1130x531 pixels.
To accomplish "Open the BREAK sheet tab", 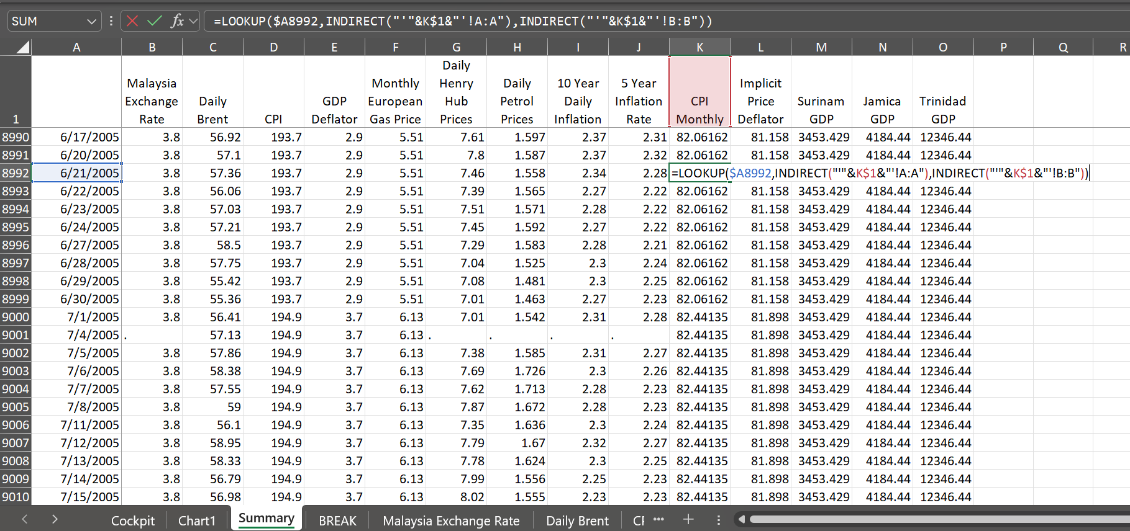I will pos(337,520).
